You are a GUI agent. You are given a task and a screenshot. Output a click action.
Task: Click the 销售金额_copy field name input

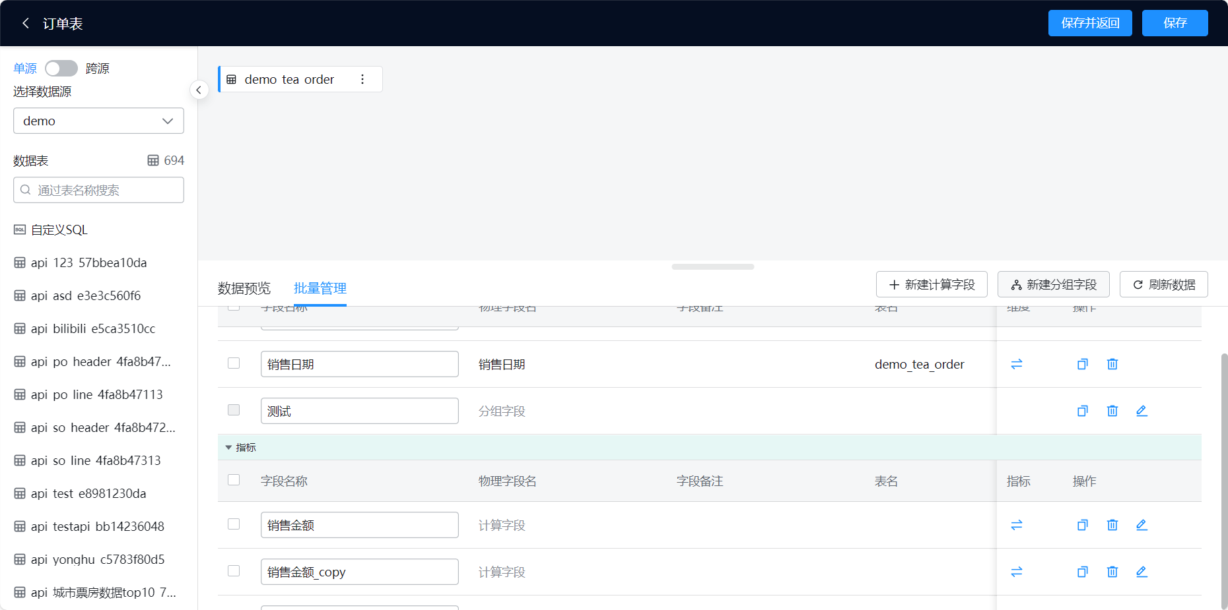coord(360,572)
